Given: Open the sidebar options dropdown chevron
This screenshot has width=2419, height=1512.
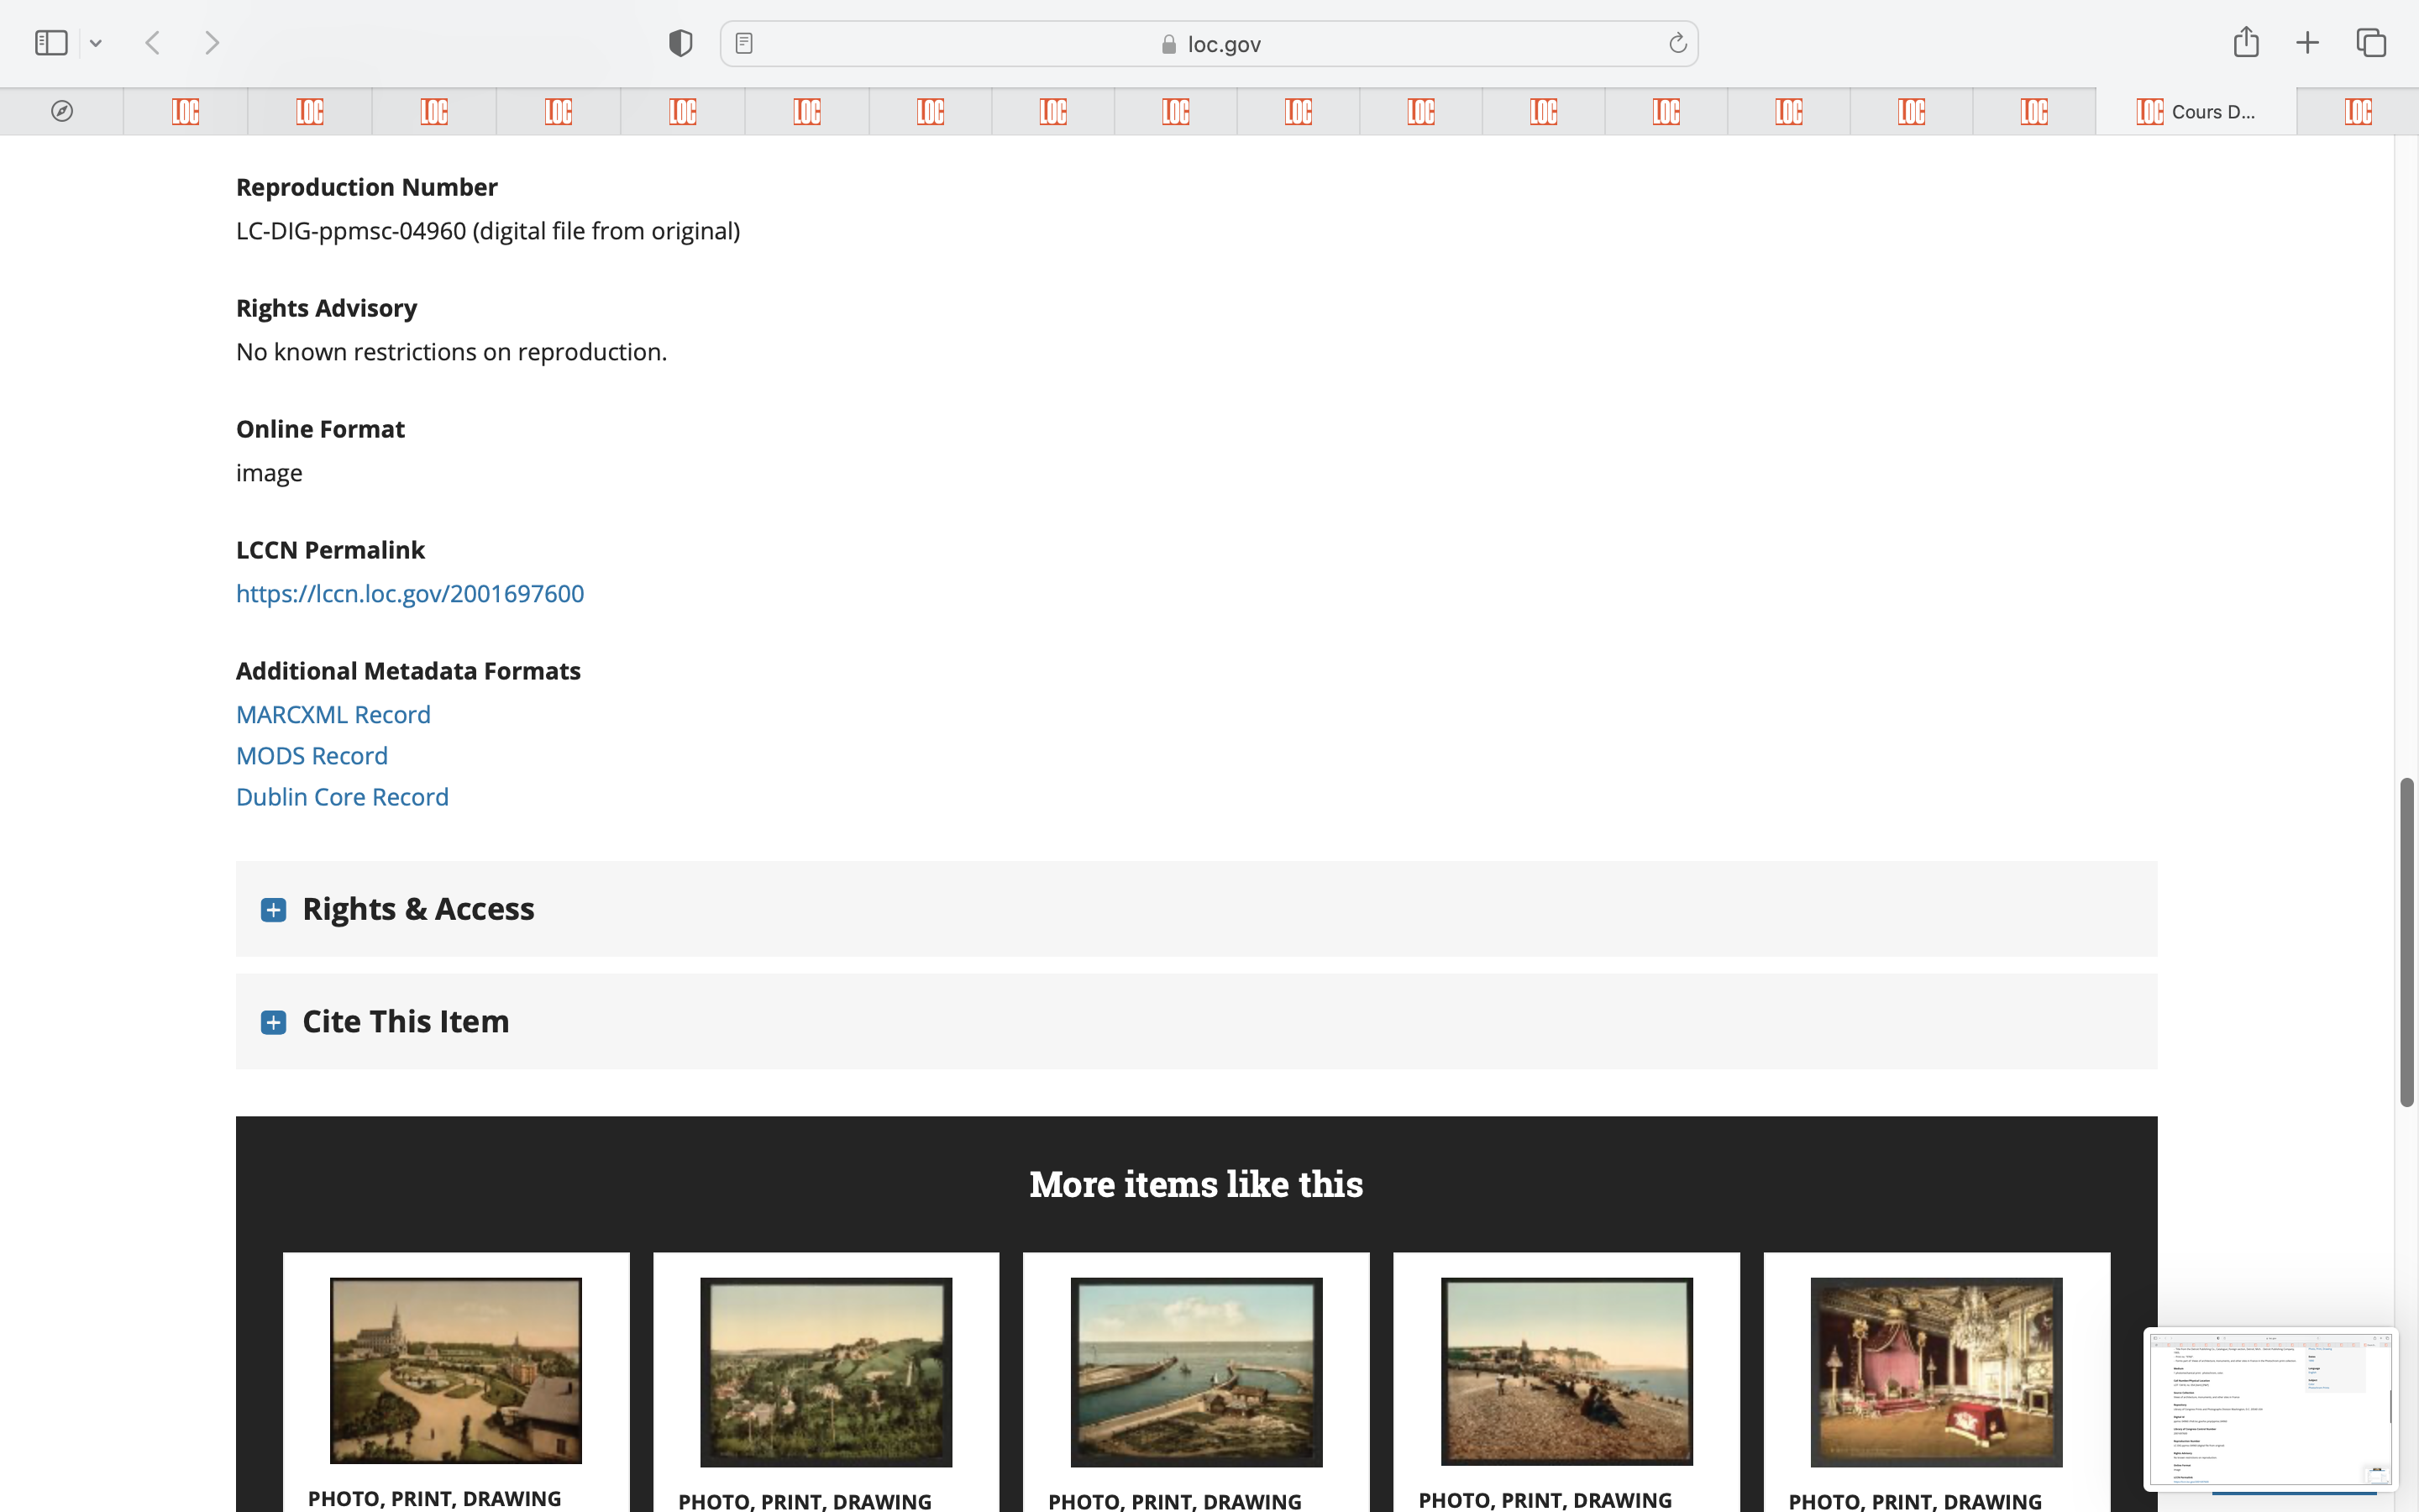Looking at the screenshot, I should [x=96, y=43].
